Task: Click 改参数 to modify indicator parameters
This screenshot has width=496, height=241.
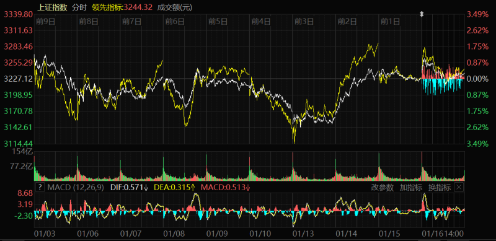Action: click(x=383, y=188)
